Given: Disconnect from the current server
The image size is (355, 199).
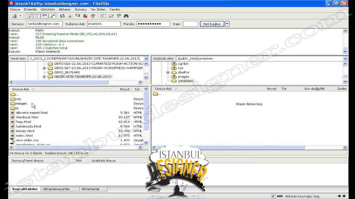Looking at the screenshot, I should [x=85, y=16].
